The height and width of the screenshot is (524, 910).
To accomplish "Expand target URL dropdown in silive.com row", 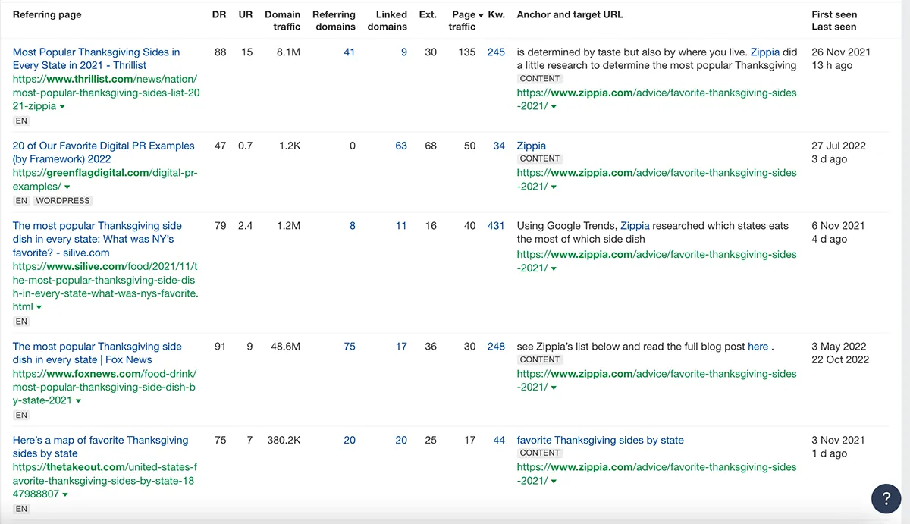I will coord(554,268).
